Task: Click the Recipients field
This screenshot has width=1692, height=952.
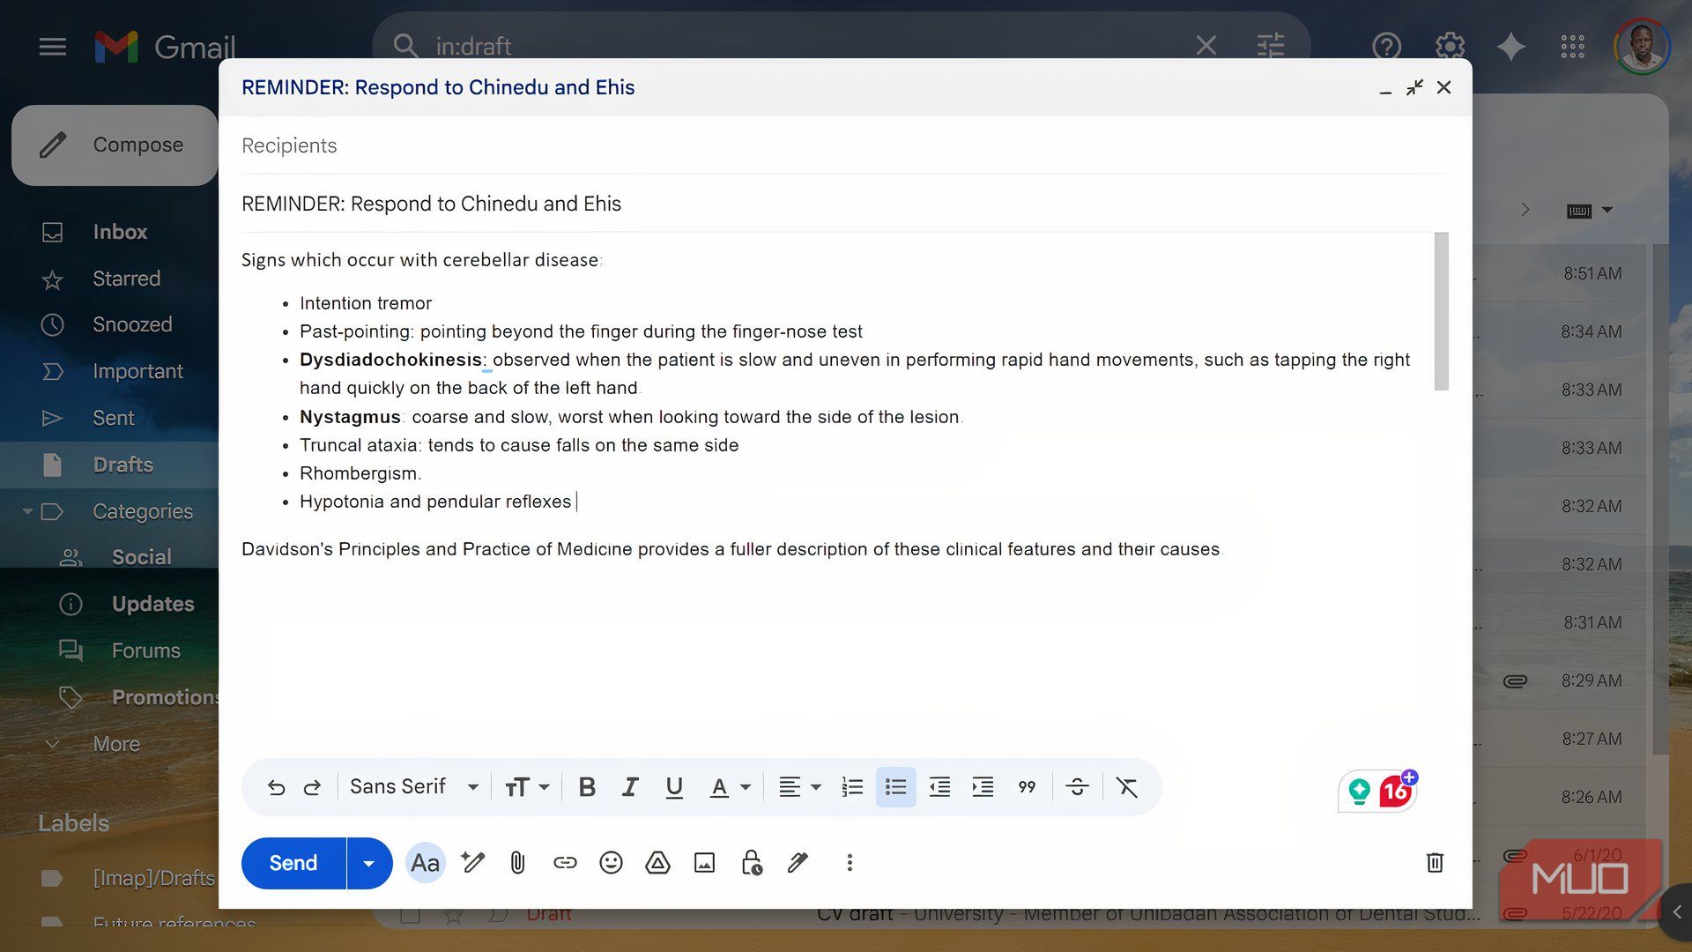Action: (x=843, y=145)
